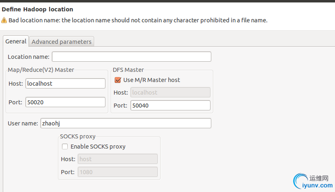
Task: Click the DFS Master Port field 50040
Action: [x=170, y=106]
